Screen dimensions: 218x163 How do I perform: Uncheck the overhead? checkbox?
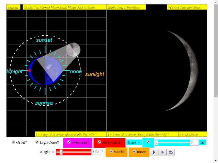coord(69,142)
